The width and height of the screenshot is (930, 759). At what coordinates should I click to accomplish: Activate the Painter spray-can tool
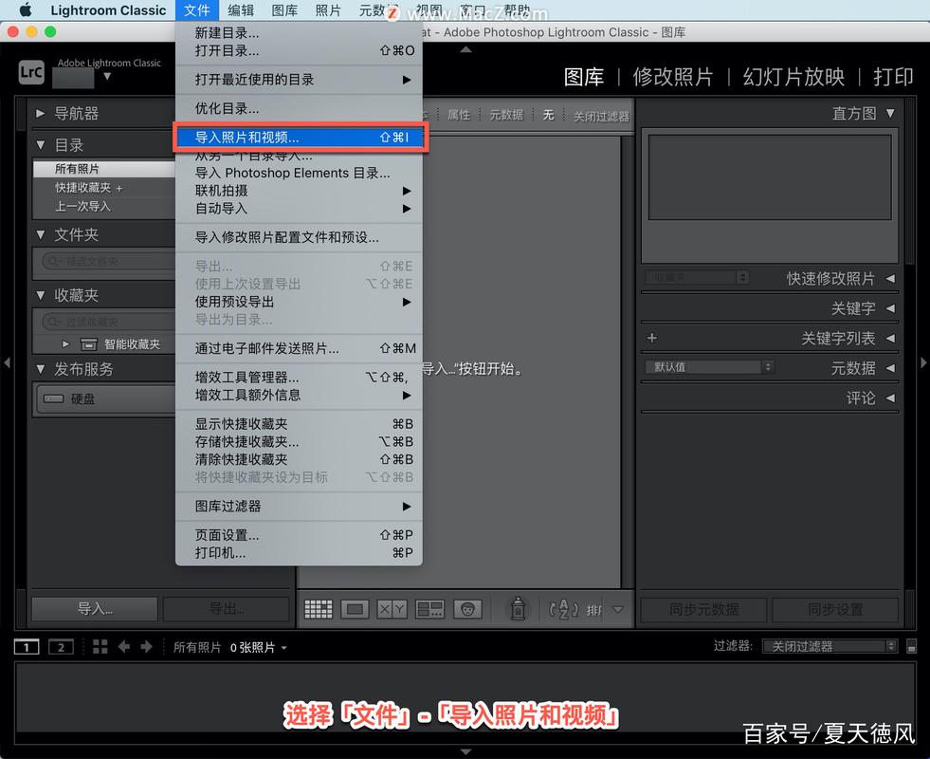pos(518,608)
